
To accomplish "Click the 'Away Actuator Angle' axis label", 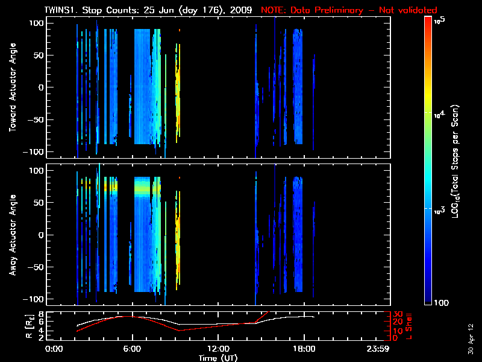I will click(x=11, y=235).
